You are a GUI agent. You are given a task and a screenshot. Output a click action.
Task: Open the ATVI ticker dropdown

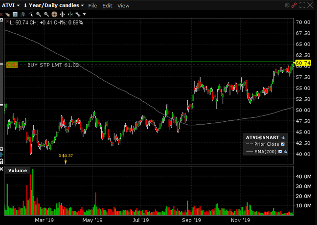(x=11, y=5)
